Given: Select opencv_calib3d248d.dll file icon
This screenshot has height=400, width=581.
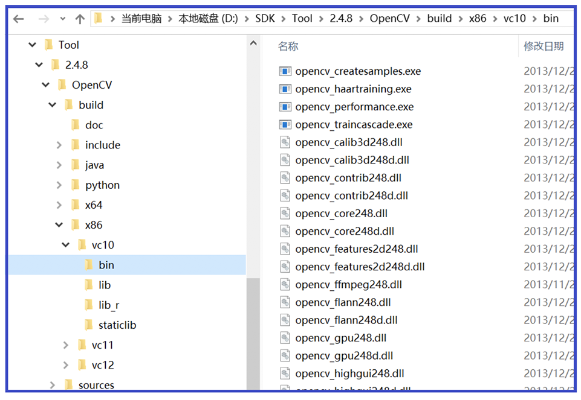Looking at the screenshot, I should [285, 160].
